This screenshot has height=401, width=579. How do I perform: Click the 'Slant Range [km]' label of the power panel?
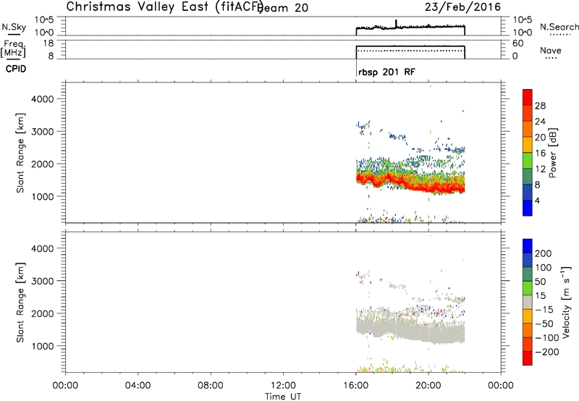click(x=20, y=153)
